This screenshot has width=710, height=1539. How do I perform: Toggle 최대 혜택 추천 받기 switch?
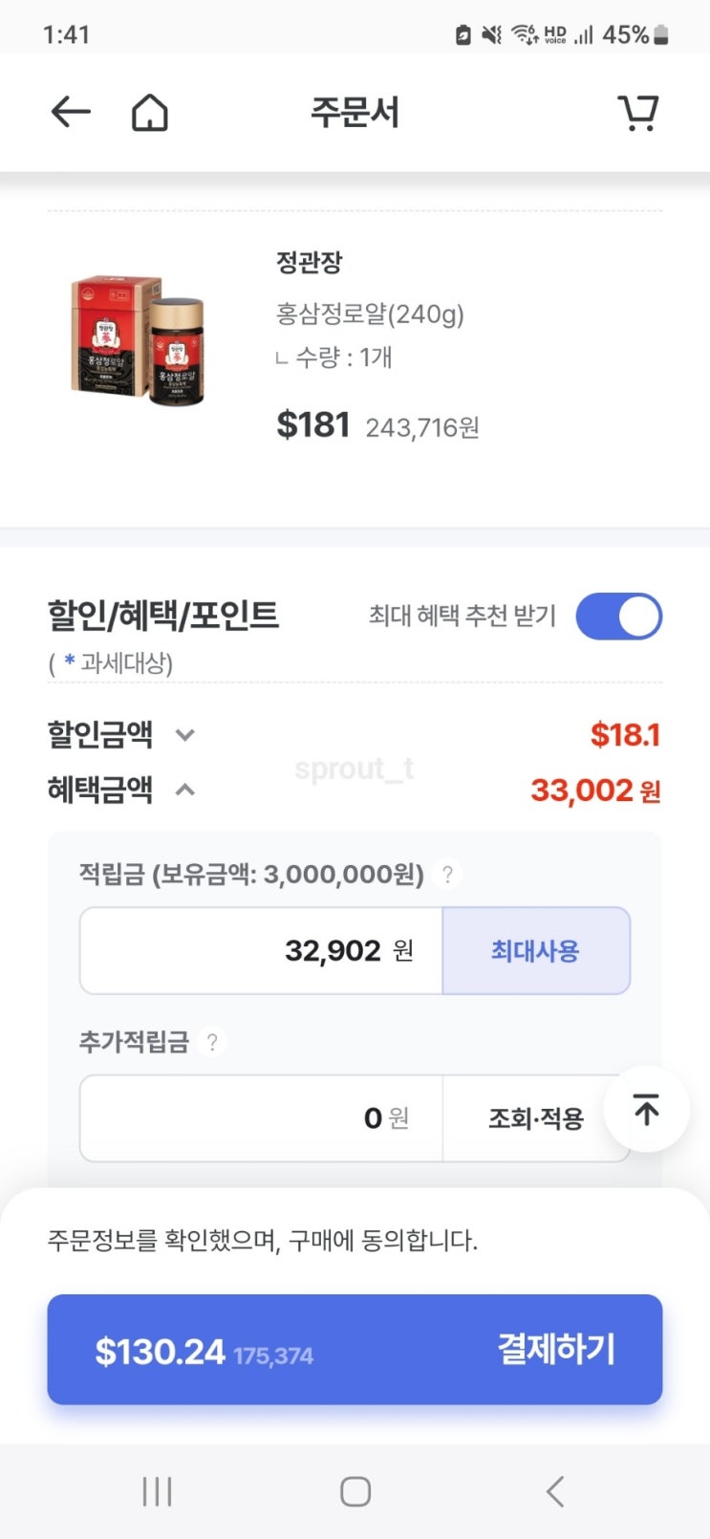coord(618,617)
